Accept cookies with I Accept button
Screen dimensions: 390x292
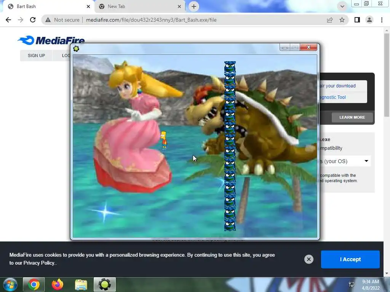point(350,259)
